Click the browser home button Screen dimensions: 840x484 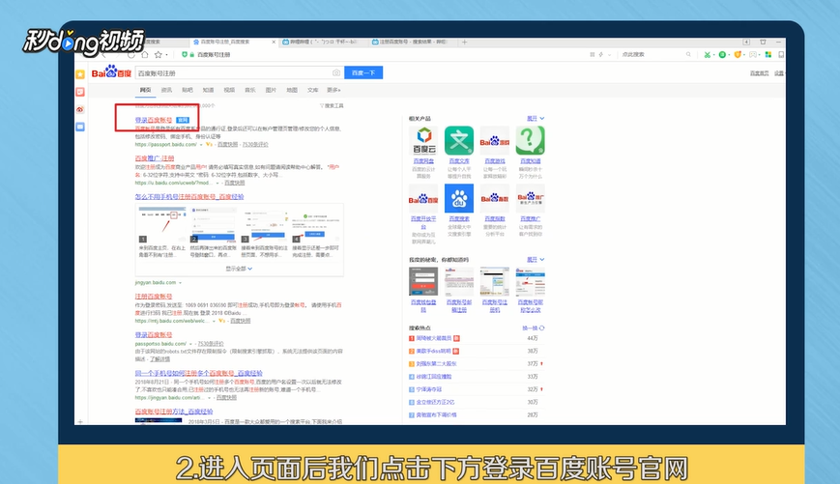[x=145, y=55]
